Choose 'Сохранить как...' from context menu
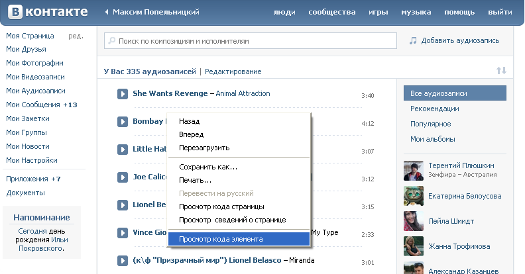The image size is (525, 274). pyautogui.click(x=208, y=167)
